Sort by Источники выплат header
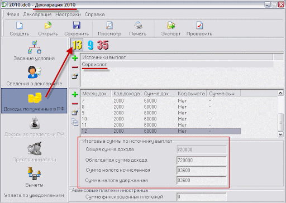The width and height of the screenshot is (286, 203). tap(177, 57)
